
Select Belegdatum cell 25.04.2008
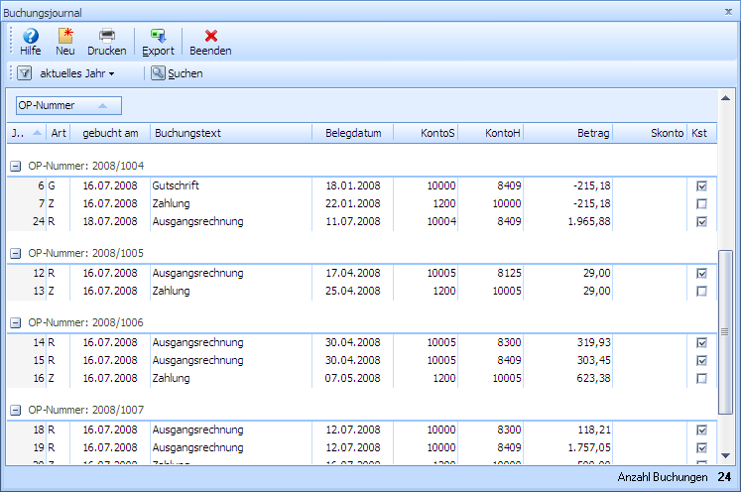click(x=352, y=292)
